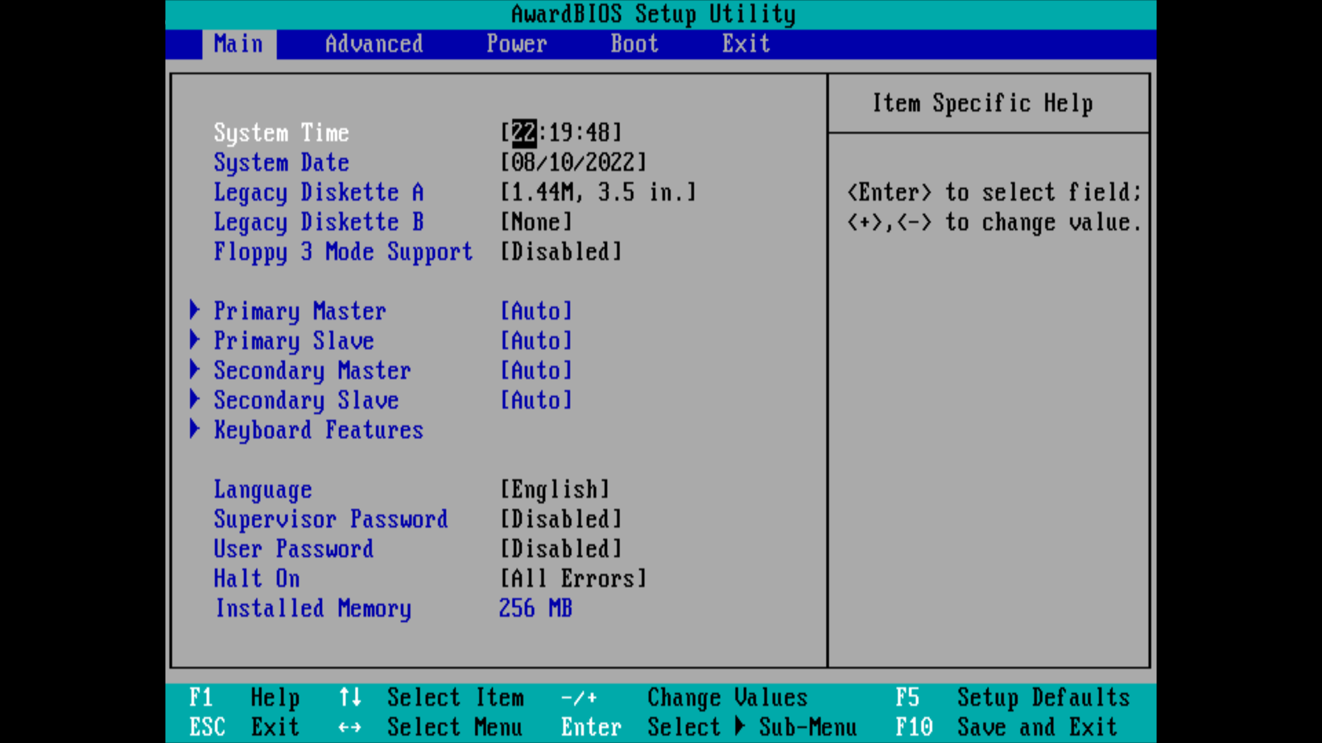Toggle the Supervisor Password Disabled value

point(561,519)
